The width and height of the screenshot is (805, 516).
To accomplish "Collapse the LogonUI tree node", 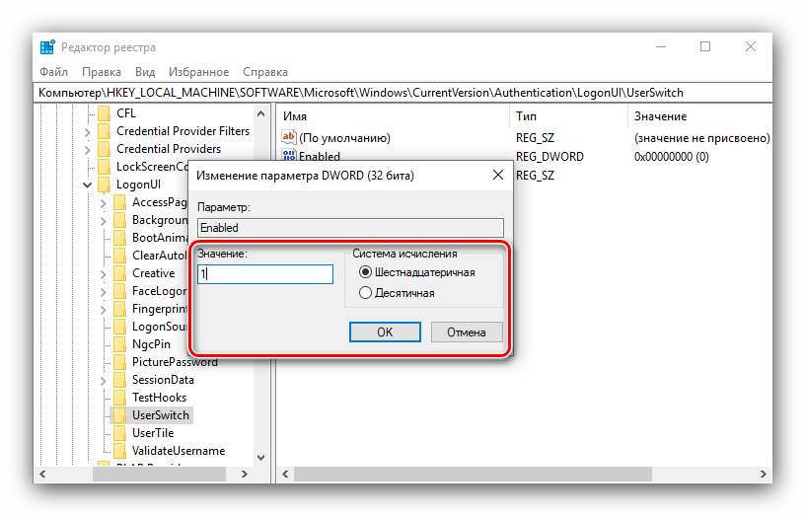I will click(x=87, y=184).
